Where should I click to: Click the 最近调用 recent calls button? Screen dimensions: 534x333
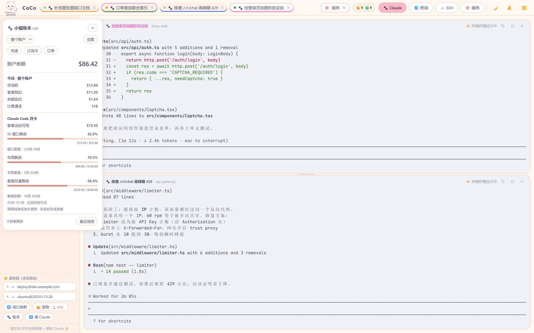click(87, 221)
